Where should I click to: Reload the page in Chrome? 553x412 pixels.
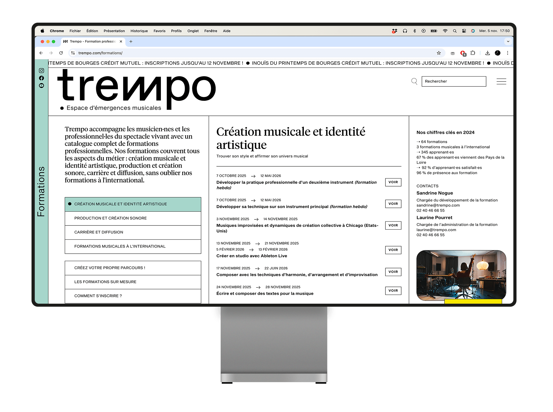click(x=61, y=53)
